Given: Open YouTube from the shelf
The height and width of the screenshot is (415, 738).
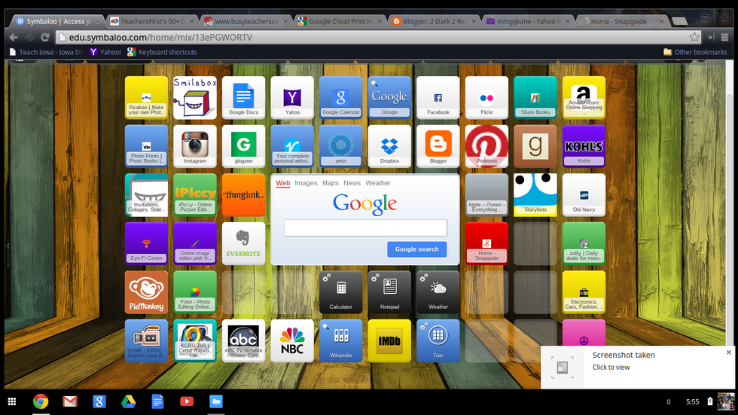Looking at the screenshot, I should (187, 401).
